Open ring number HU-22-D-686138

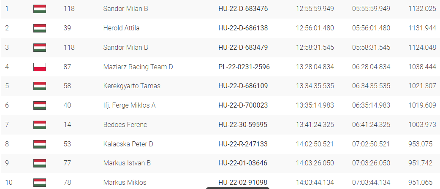(x=243, y=28)
